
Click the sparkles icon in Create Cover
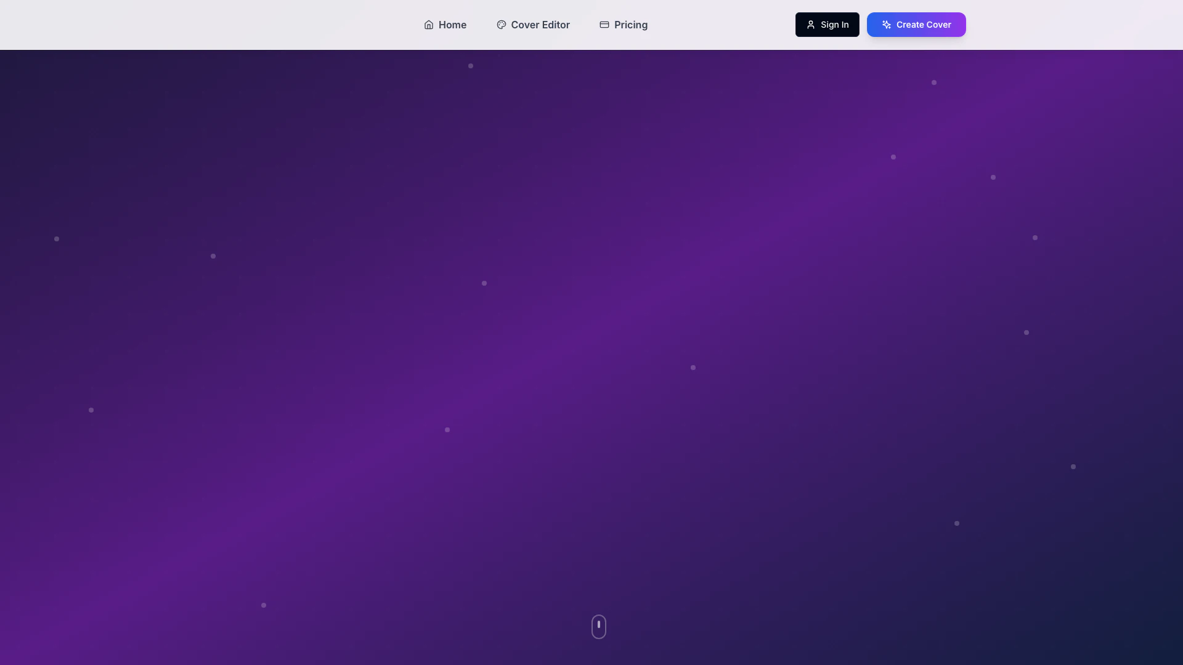[886, 25]
